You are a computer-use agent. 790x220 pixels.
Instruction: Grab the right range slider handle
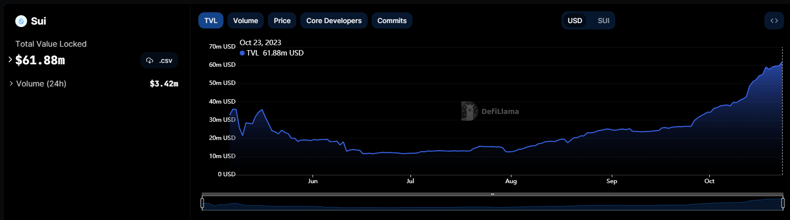point(783,202)
